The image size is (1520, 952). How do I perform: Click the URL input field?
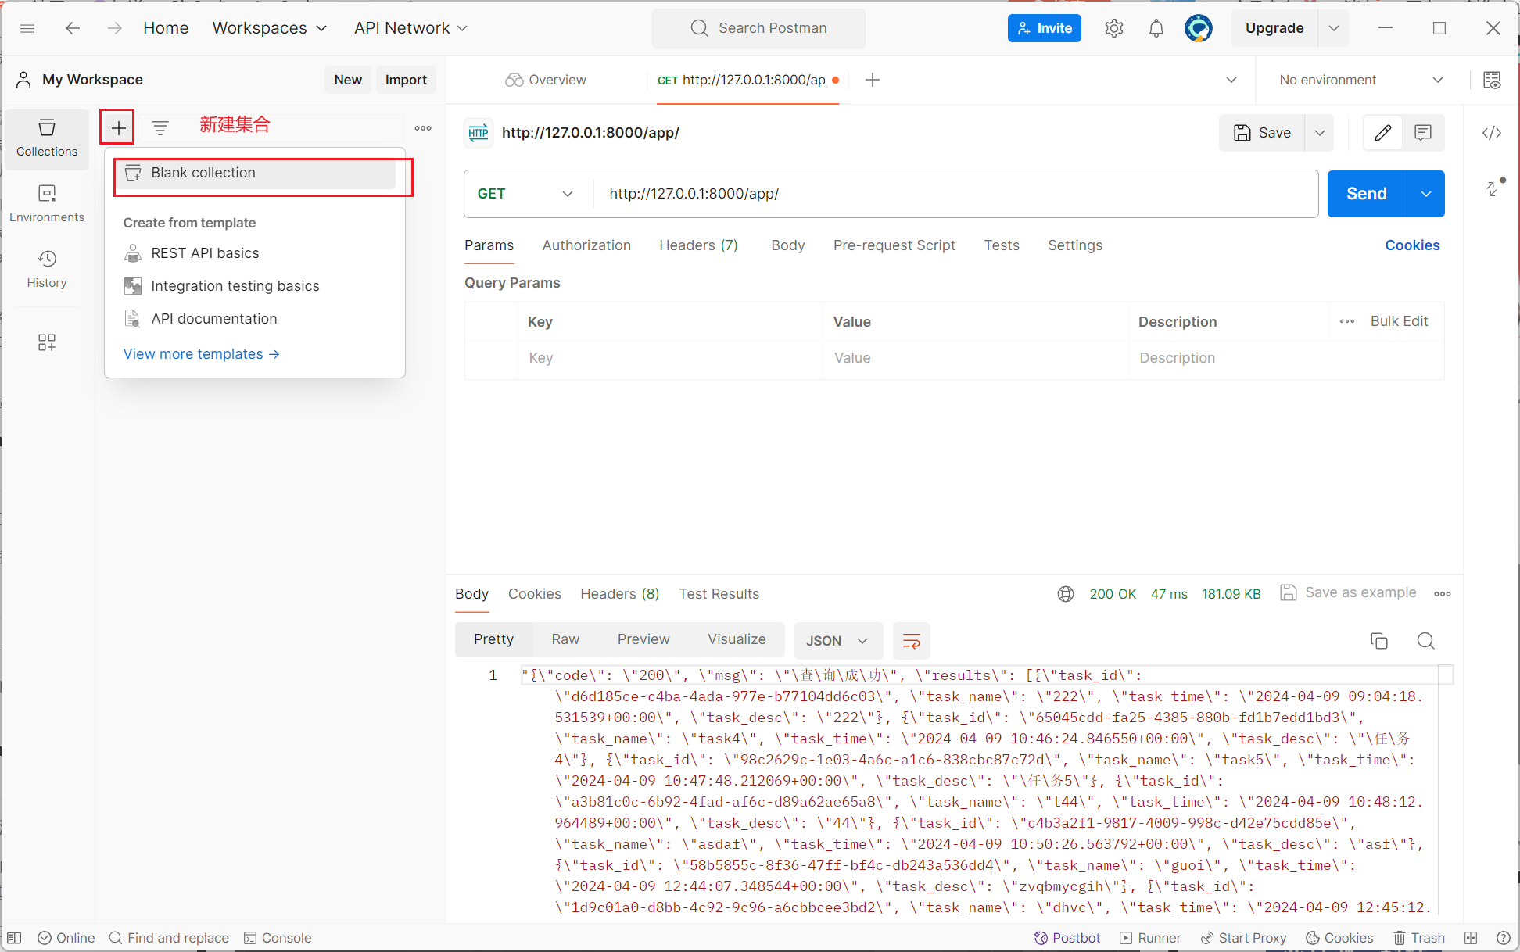(950, 193)
